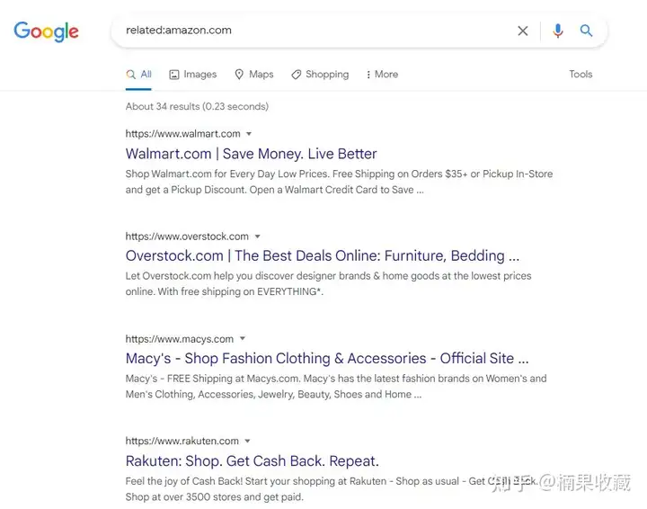
Task: Start voice search with the microphone icon
Action: pos(557,31)
